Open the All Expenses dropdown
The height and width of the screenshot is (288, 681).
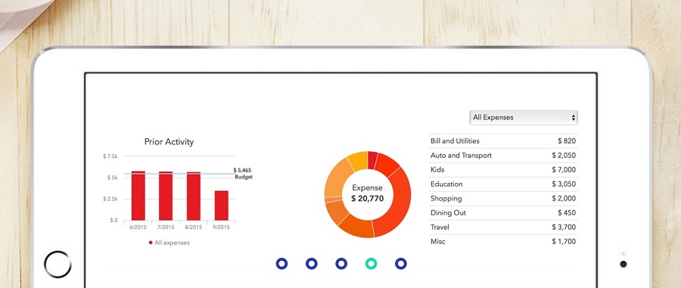[x=524, y=117]
